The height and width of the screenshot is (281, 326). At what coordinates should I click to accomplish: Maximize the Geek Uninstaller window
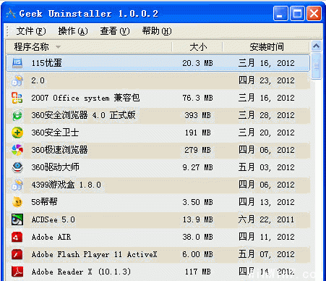pyautogui.click(x=297, y=14)
